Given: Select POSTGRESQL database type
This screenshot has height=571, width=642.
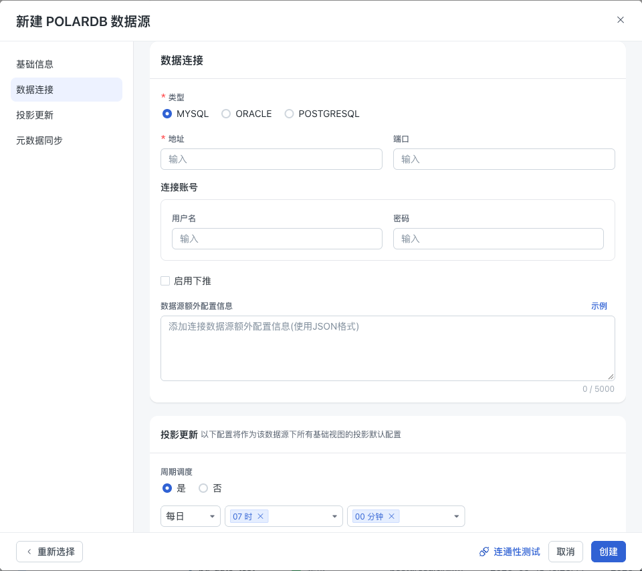Looking at the screenshot, I should coord(289,114).
